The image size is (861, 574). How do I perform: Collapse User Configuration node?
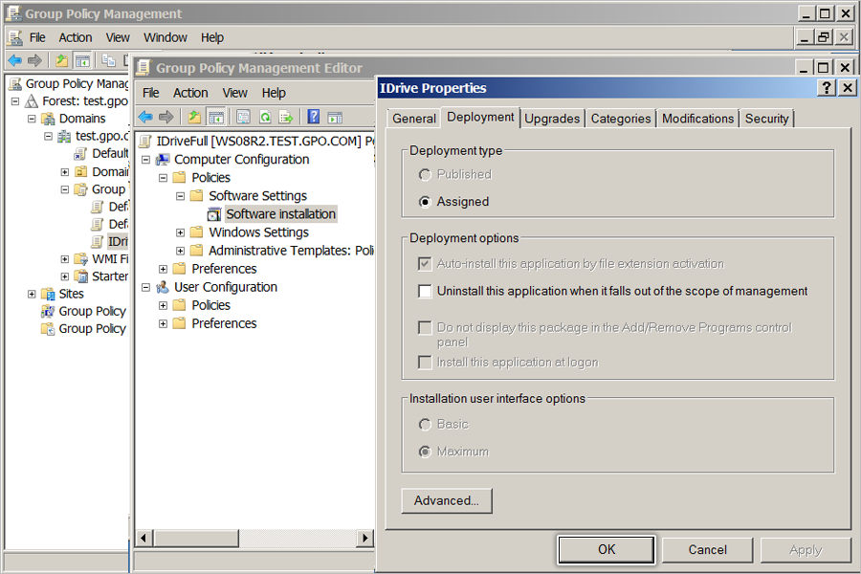(145, 287)
